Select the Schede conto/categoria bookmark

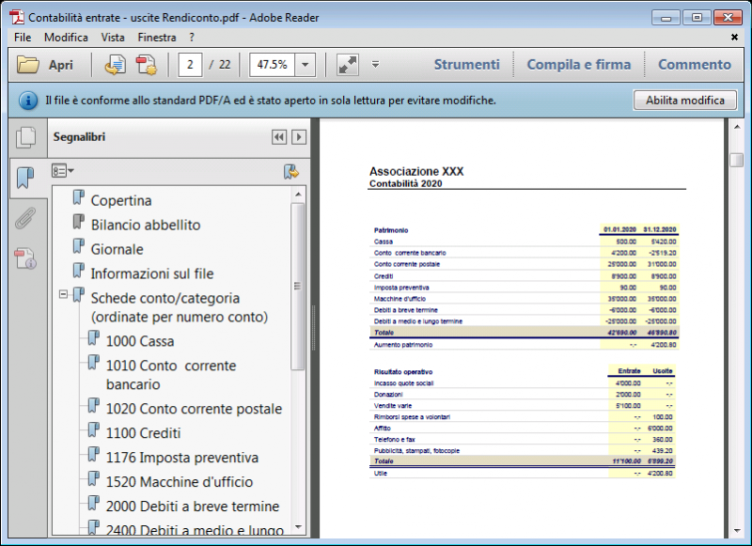[180, 307]
